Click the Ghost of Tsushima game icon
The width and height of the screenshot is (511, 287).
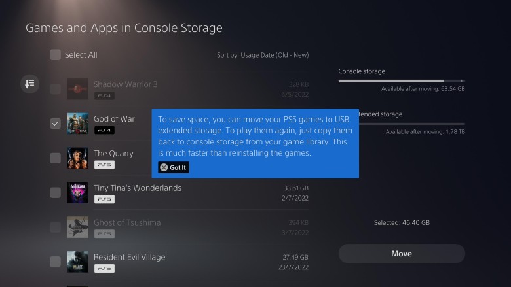(77, 227)
